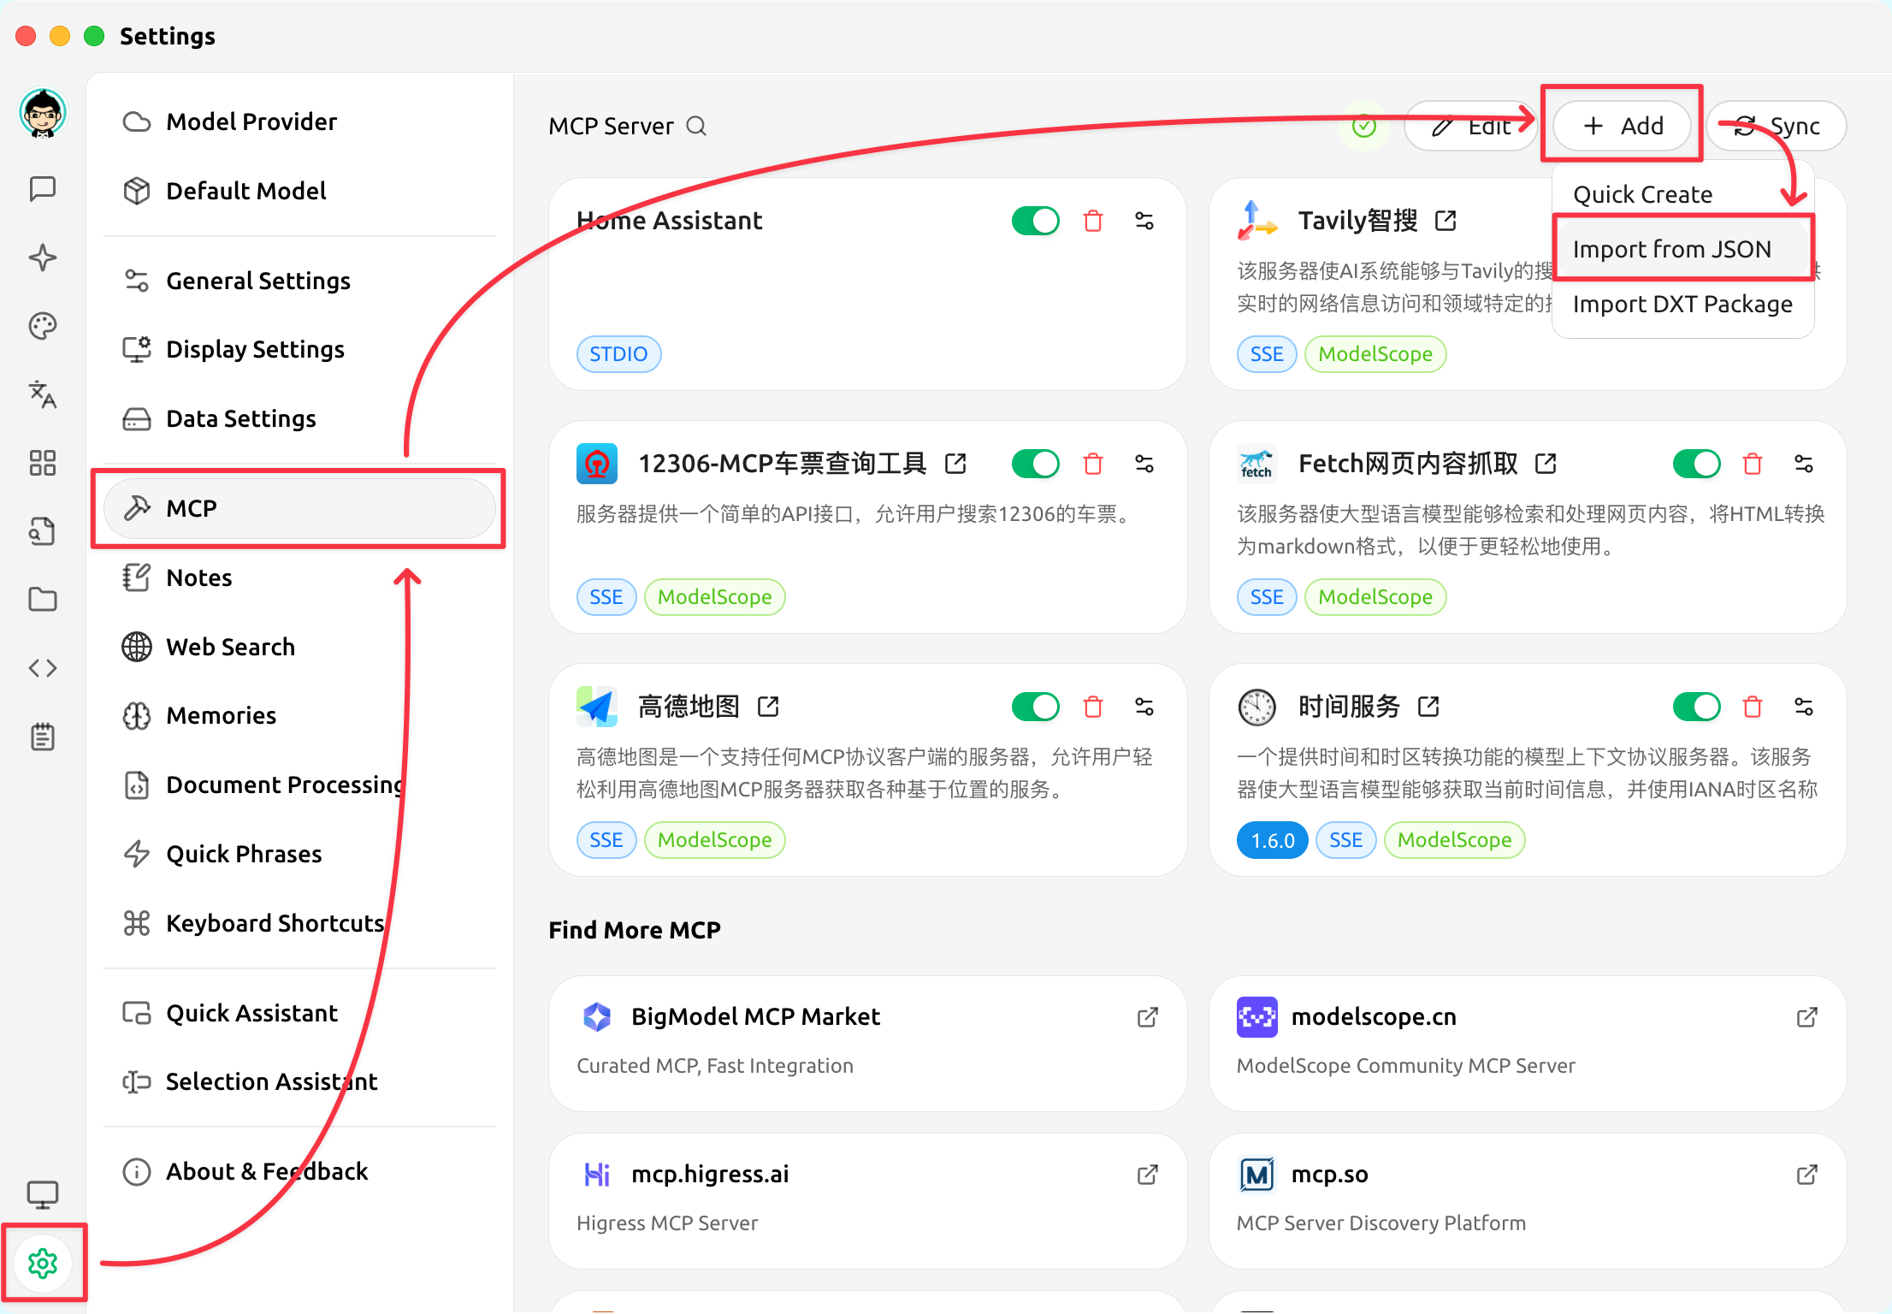Toggle off the 12306-MCP车票查询工具 server

coord(1035,463)
